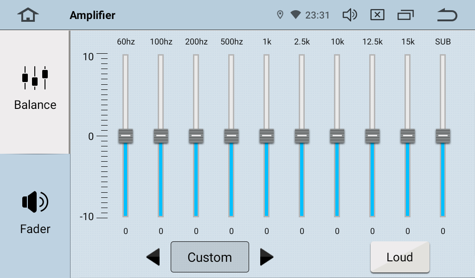475x278 pixels.
Task: Click the SUB slider handle
Action: click(443, 136)
